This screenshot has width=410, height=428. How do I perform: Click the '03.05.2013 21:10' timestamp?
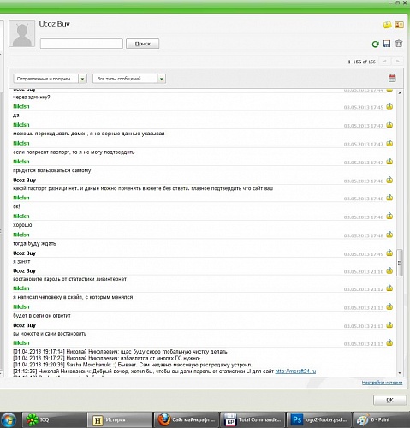364,272
